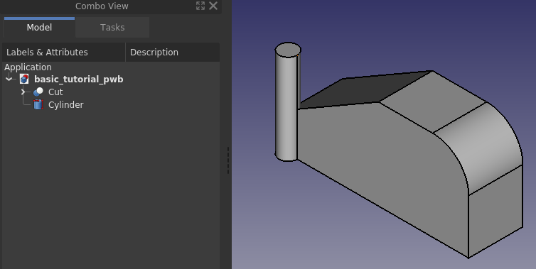The image size is (536, 269).
Task: Click the Description column header
Action: click(x=173, y=53)
